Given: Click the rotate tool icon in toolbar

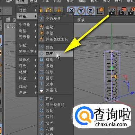Looking at the screenshot, I should [48, 11].
